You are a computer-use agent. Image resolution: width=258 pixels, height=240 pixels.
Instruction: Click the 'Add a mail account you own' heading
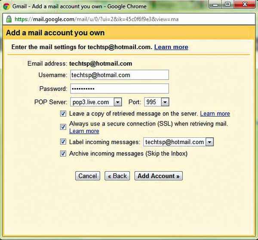55,33
